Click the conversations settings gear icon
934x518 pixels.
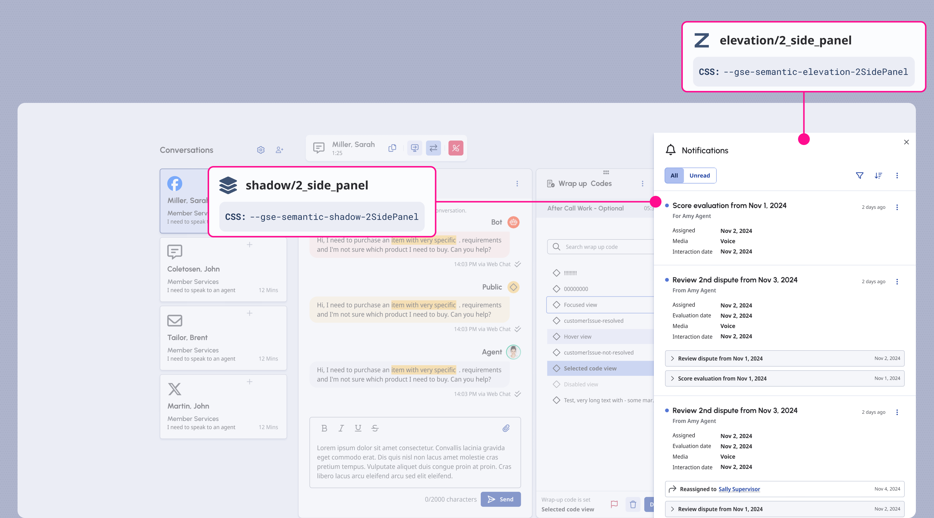tap(261, 150)
